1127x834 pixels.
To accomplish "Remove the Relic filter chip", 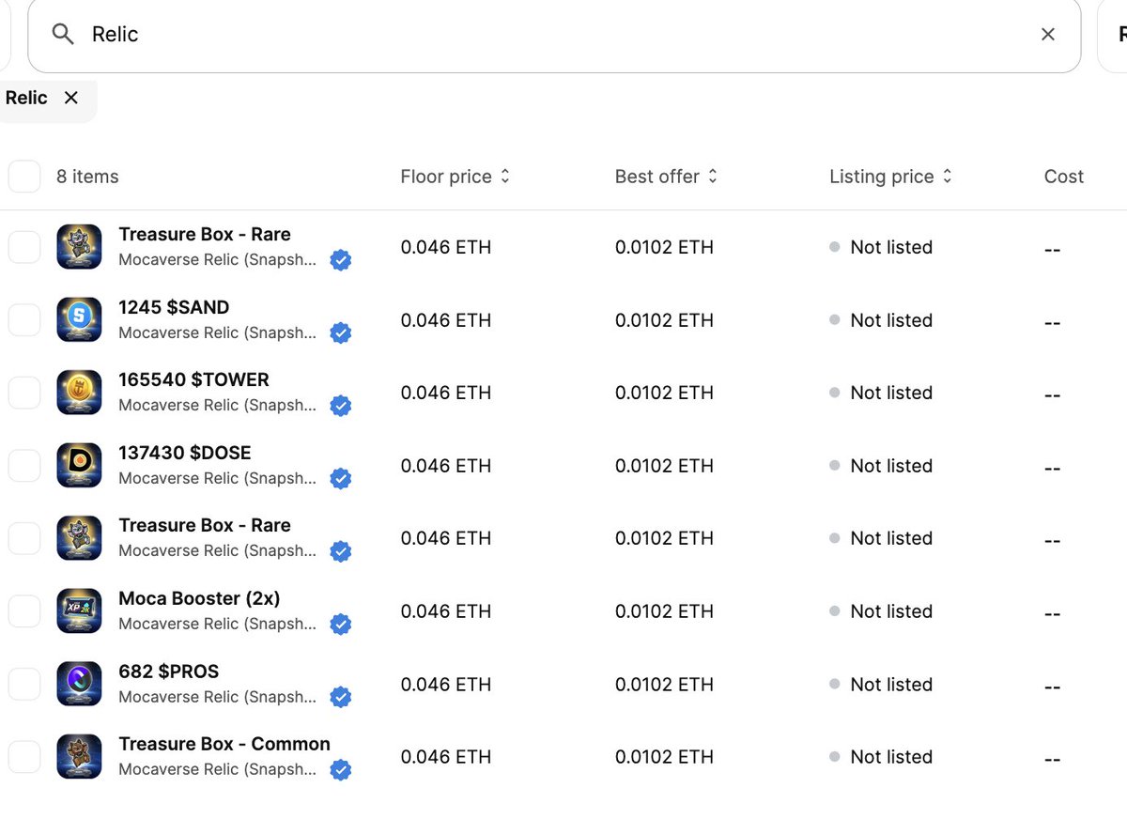I will point(71,98).
